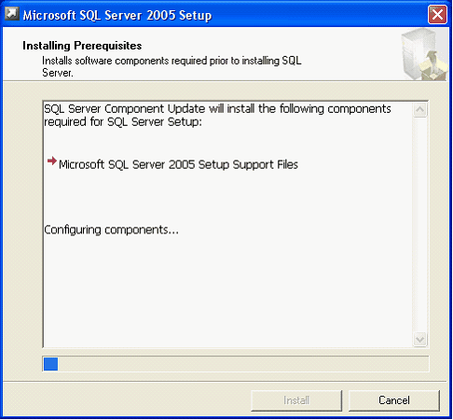Click the red arrow beside Setup Support Files

tap(52, 161)
